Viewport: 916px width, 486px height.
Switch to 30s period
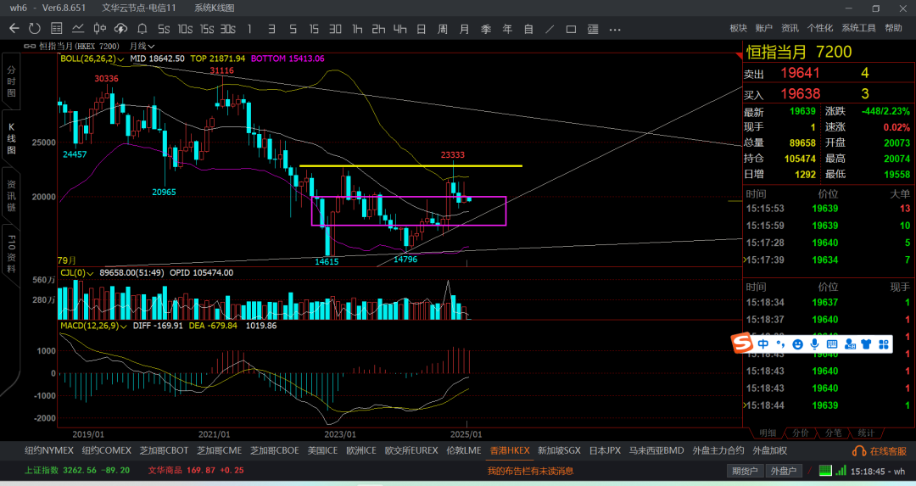228,29
